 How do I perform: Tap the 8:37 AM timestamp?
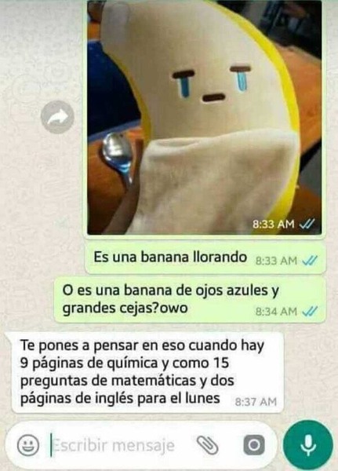tap(256, 402)
